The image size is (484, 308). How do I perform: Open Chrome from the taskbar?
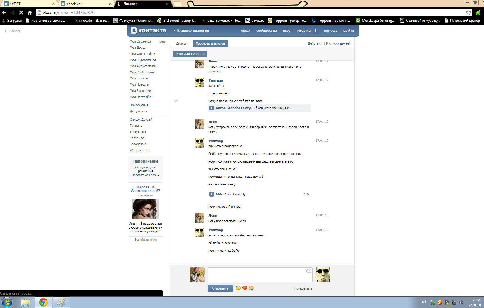pos(43,302)
